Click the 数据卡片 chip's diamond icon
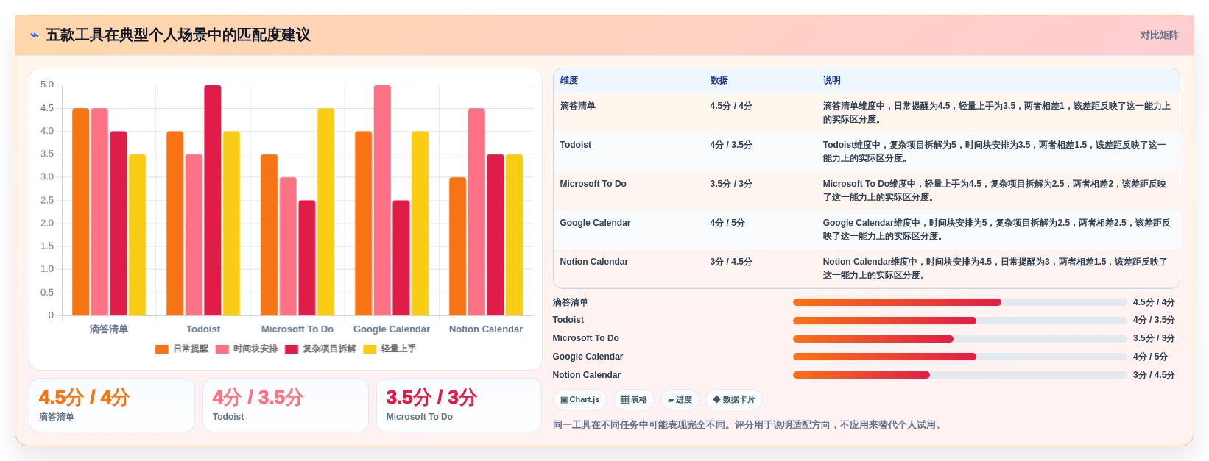 (716, 400)
